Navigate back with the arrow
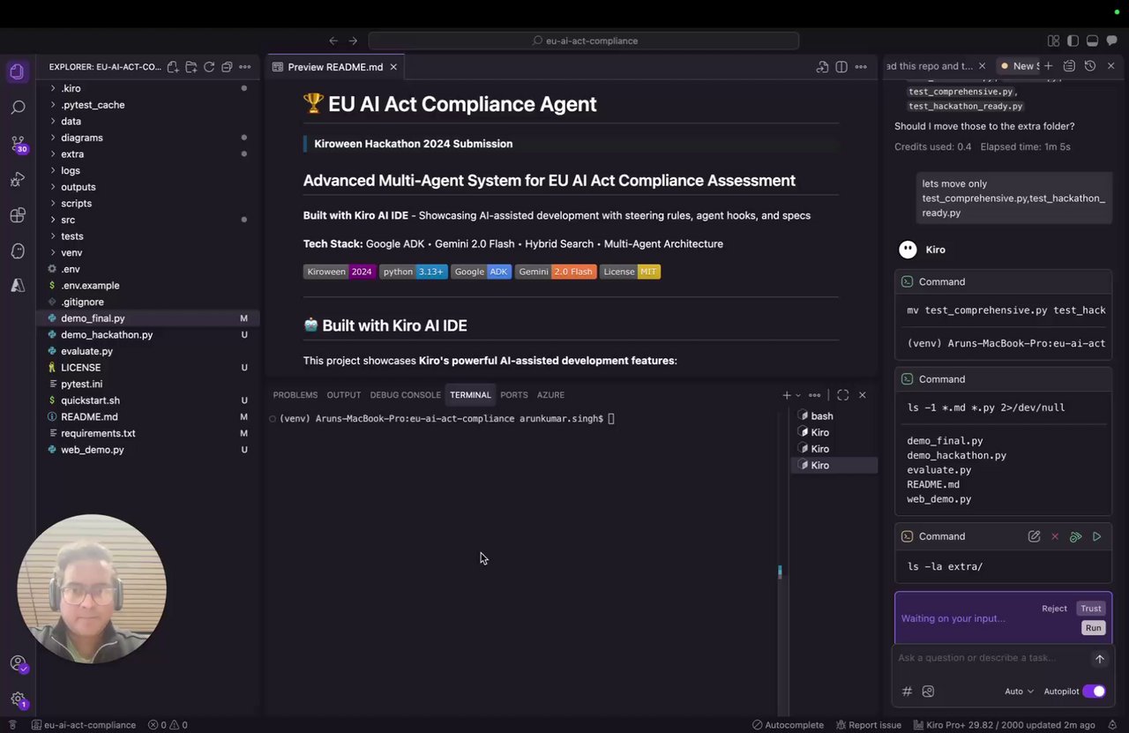Screen dimensions: 1129x733 333,41
